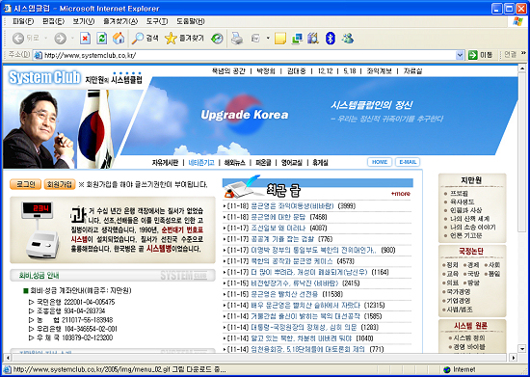Click the Windows flag throbber logo
530x377 pixels.
coord(517,21)
